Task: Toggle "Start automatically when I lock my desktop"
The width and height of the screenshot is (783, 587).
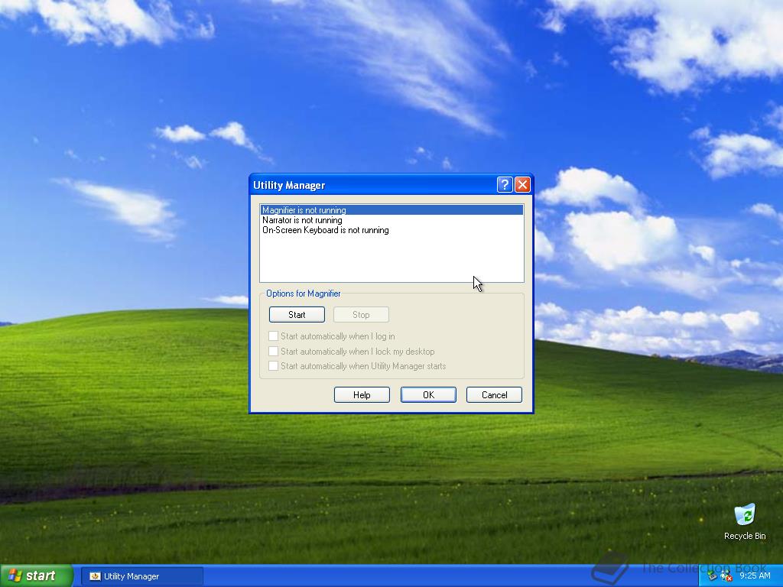Action: (x=273, y=351)
